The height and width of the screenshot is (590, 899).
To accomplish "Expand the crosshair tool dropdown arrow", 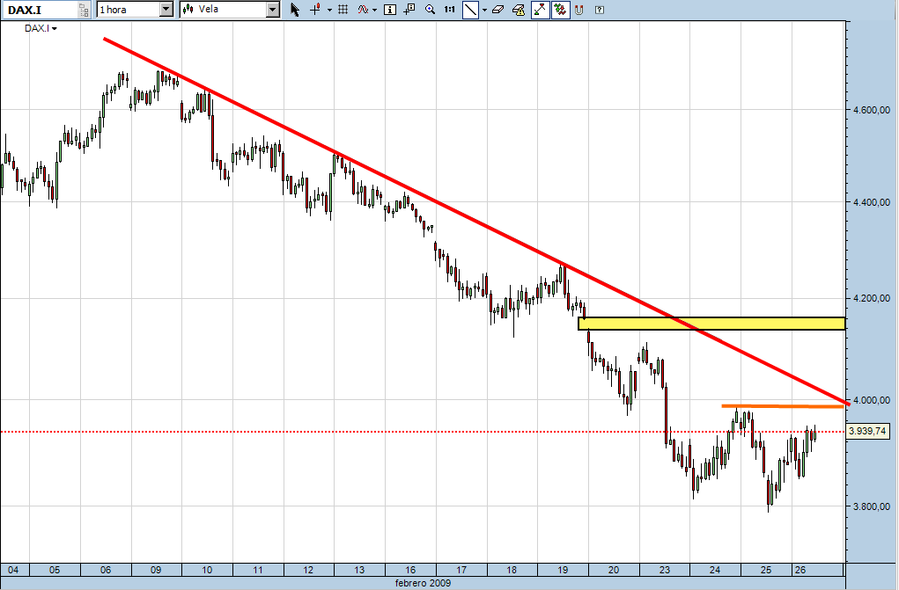I will tap(328, 10).
